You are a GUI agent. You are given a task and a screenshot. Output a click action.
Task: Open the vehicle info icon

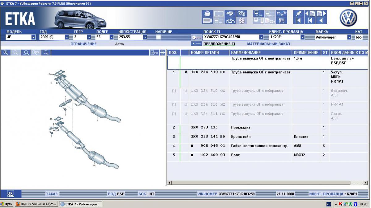tap(230, 21)
